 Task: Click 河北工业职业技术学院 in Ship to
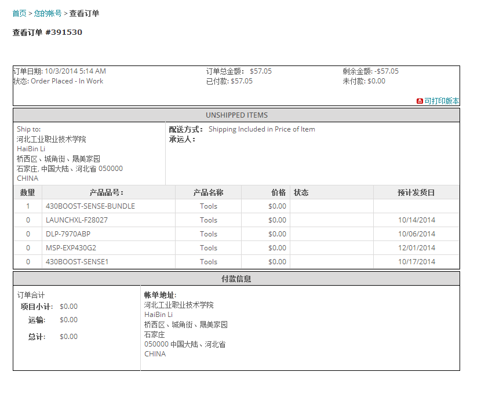52,139
